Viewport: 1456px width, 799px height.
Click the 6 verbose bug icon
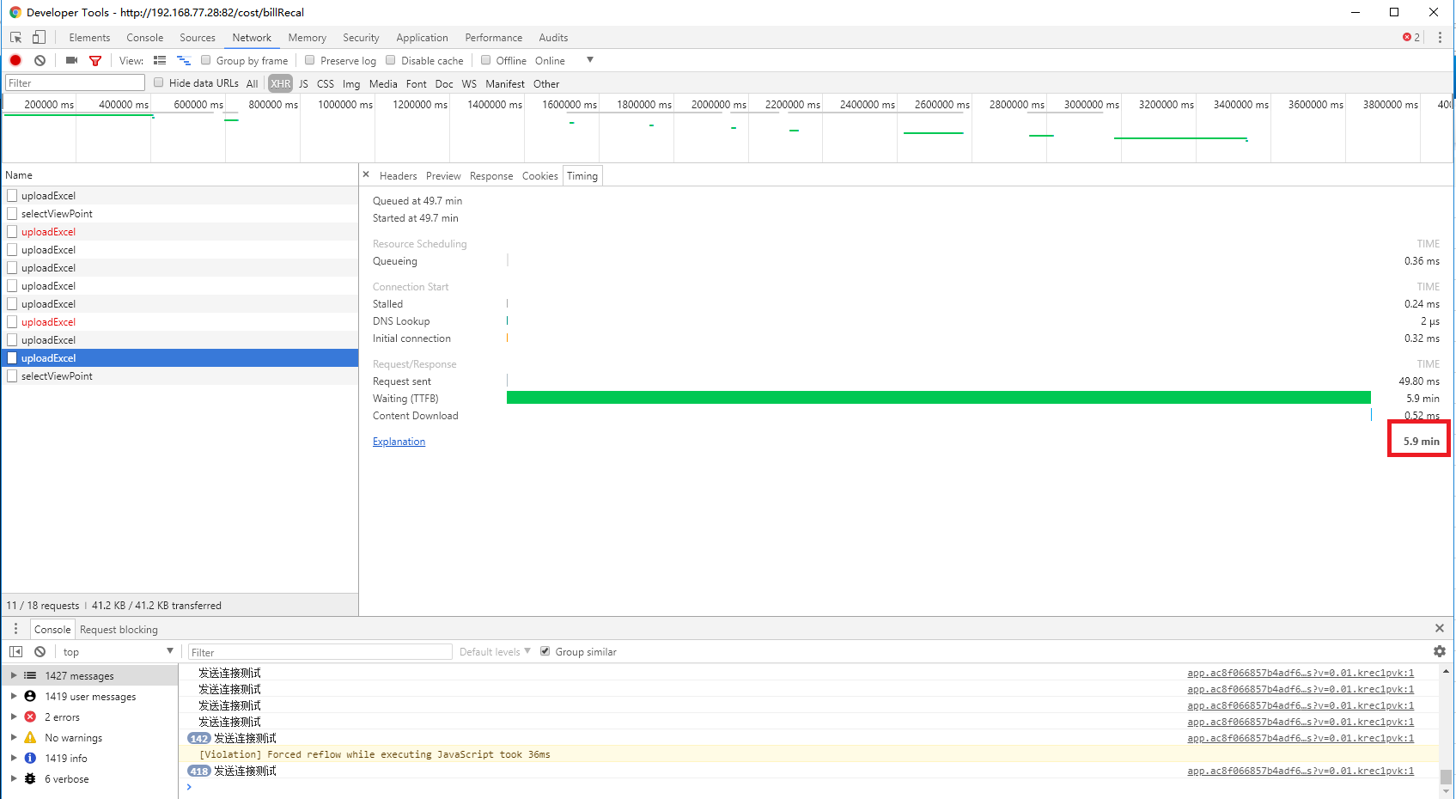click(x=30, y=778)
